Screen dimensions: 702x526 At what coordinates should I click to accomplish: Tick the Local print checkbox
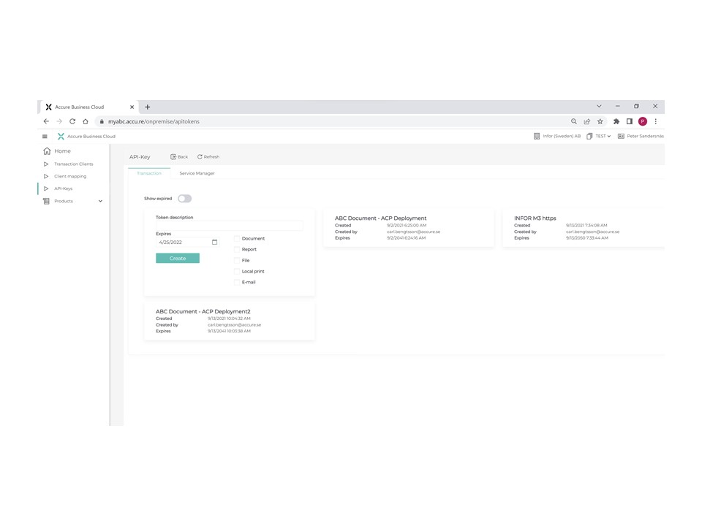click(x=237, y=271)
